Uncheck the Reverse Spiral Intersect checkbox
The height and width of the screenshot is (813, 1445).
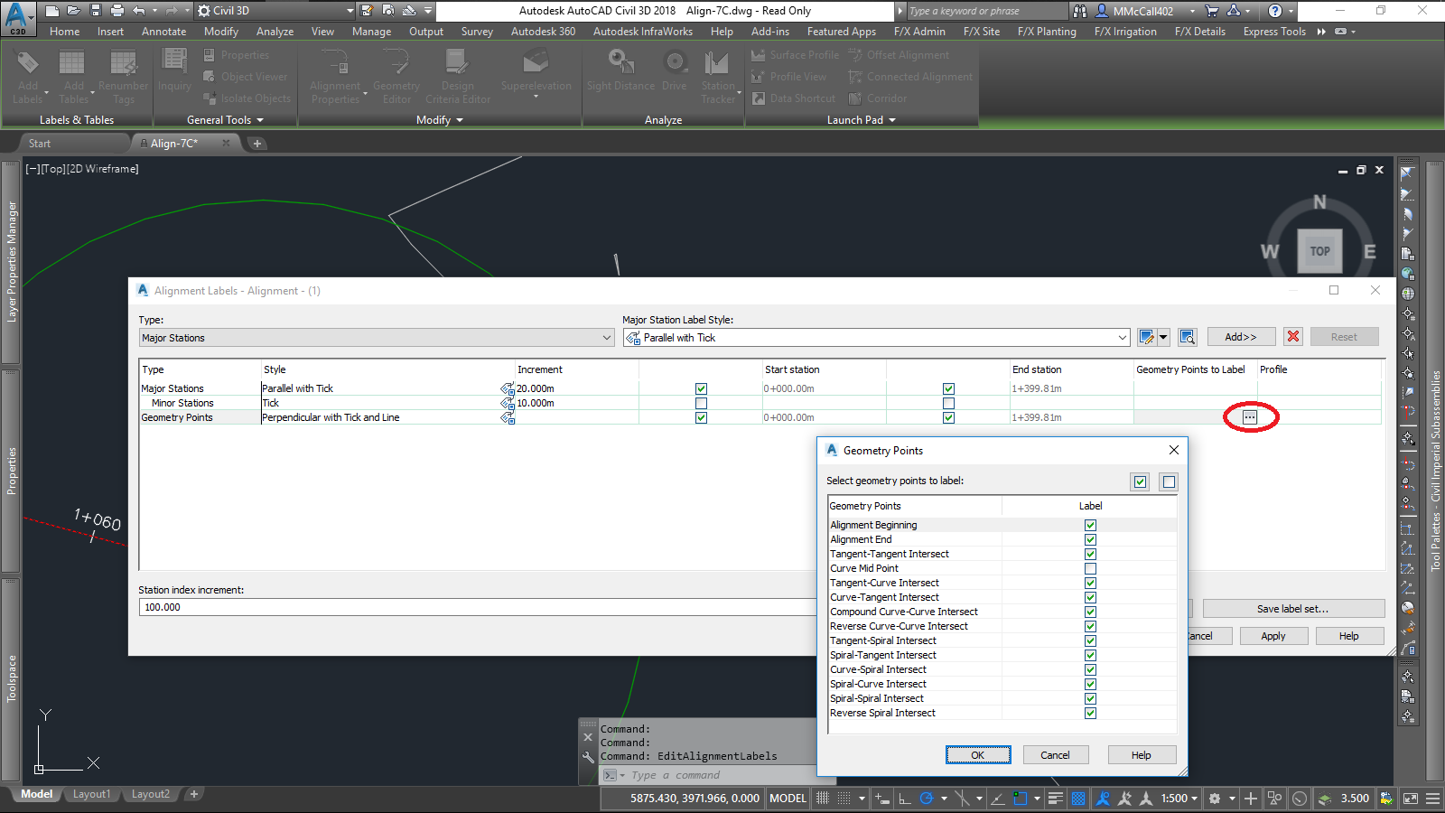(x=1090, y=713)
